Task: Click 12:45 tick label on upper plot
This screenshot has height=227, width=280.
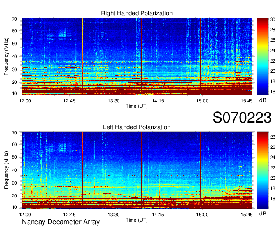Action: pyautogui.click(x=69, y=101)
